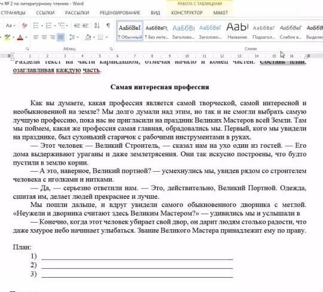Center the text alignment
The height and width of the screenshot is (292, 323).
click(x=44, y=37)
